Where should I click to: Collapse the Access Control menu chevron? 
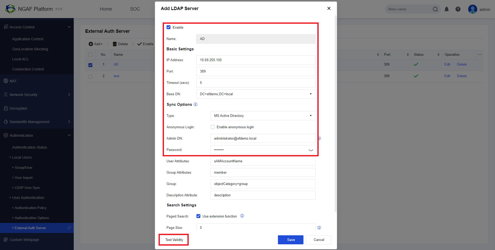click(69, 27)
